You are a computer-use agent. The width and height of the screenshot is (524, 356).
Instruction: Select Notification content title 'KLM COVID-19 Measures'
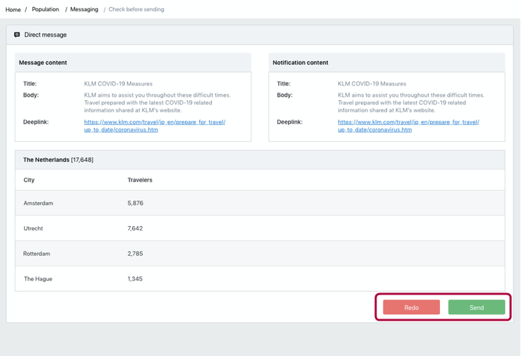pos(372,83)
